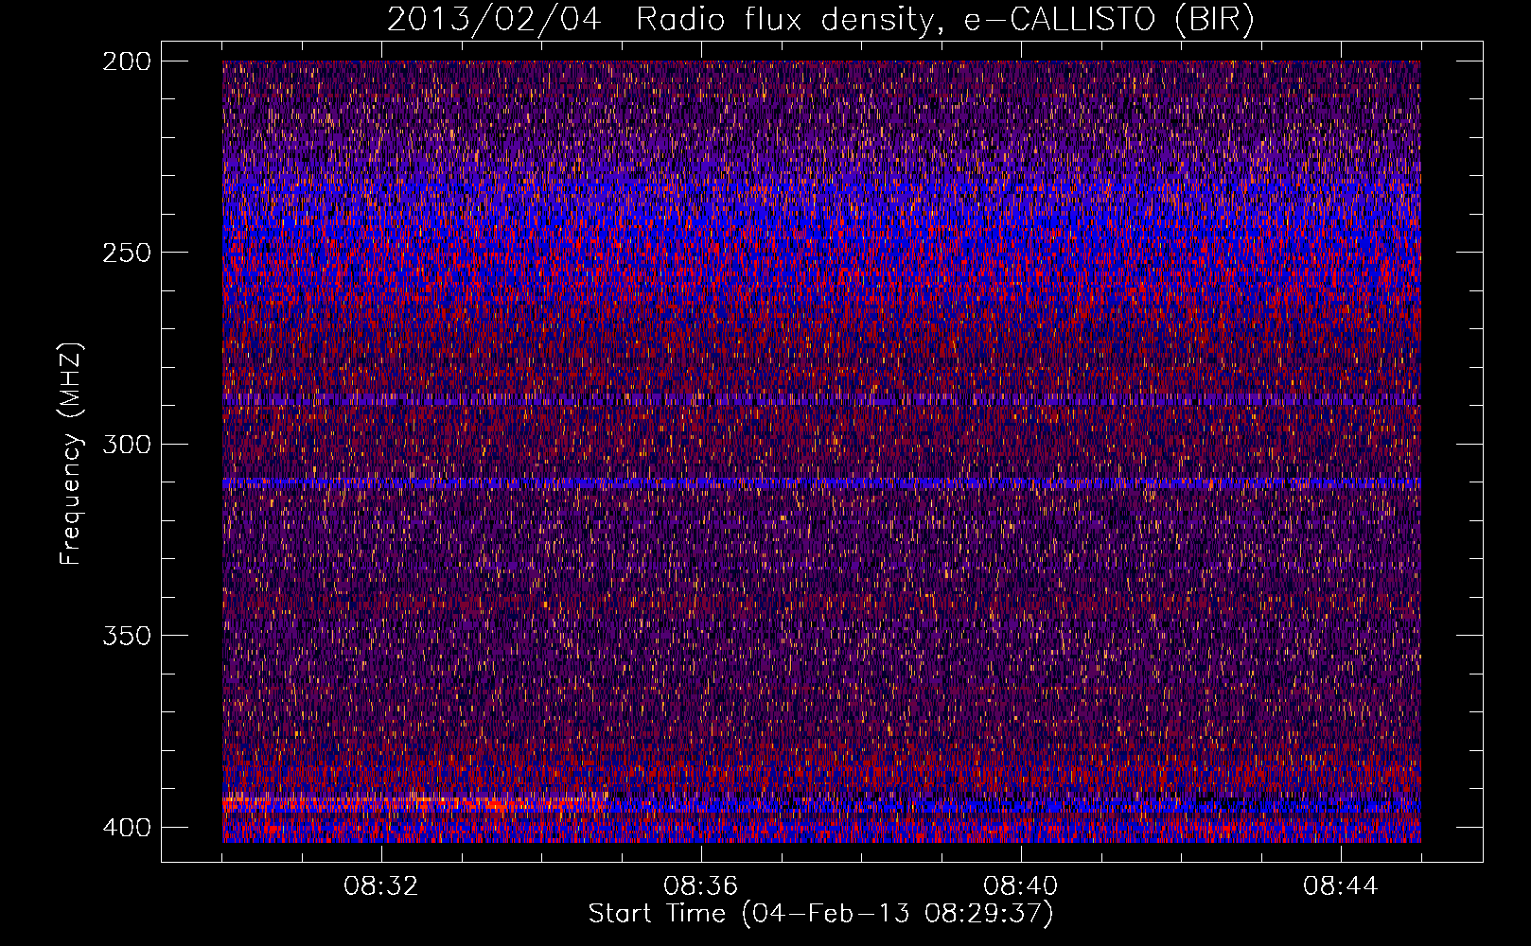
Task: Click the plot title '2013/02/04 Radio flux density'
Action: tap(660, 19)
